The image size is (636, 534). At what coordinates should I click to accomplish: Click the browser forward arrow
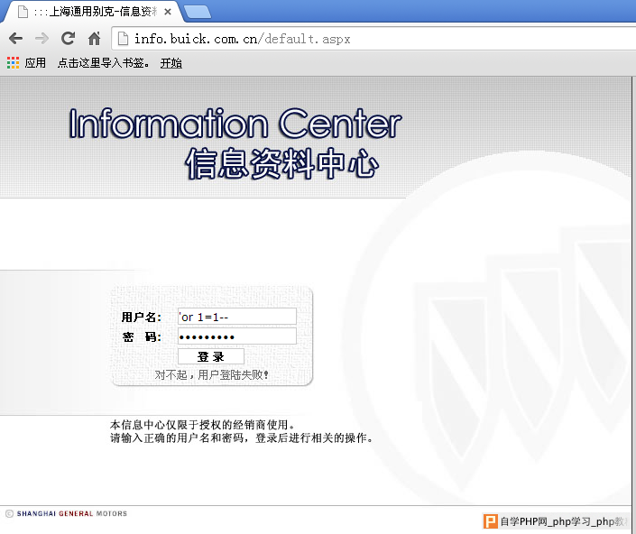tap(41, 39)
